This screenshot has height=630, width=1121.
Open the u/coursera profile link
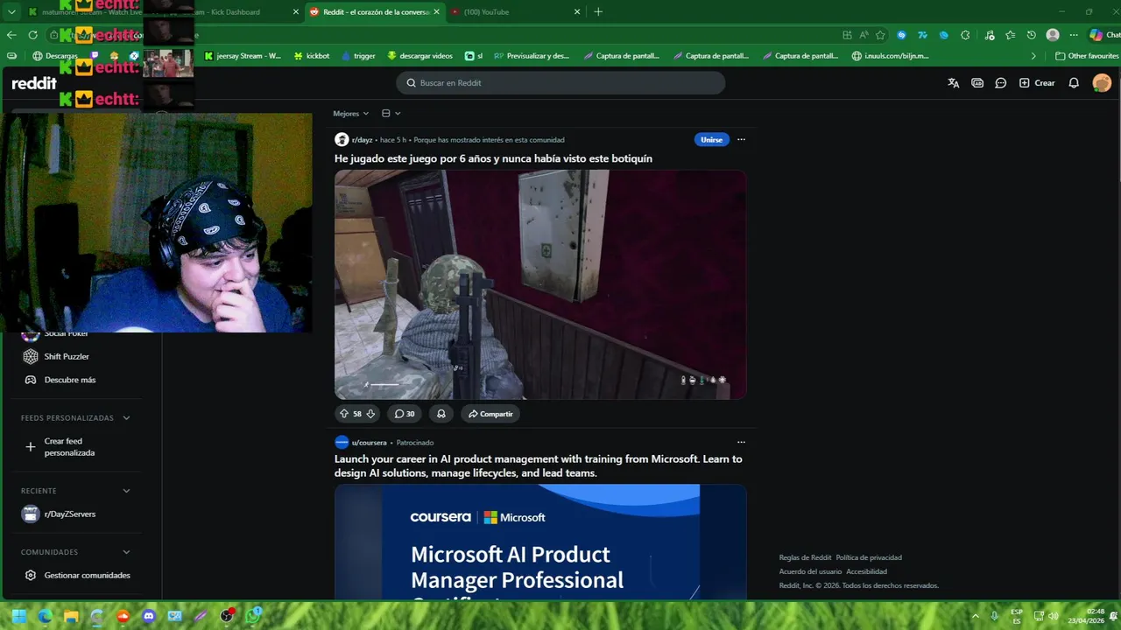(x=369, y=443)
